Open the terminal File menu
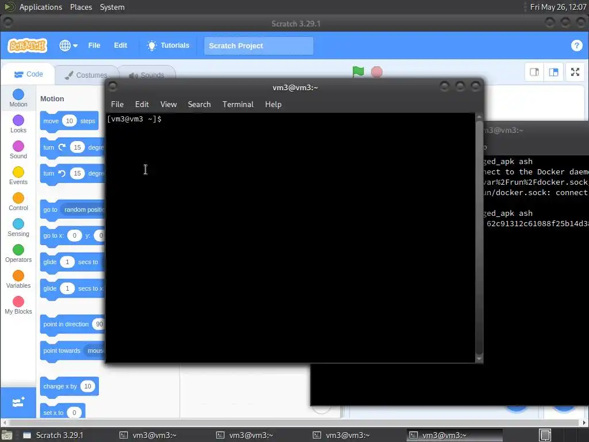The image size is (589, 442). (x=117, y=105)
